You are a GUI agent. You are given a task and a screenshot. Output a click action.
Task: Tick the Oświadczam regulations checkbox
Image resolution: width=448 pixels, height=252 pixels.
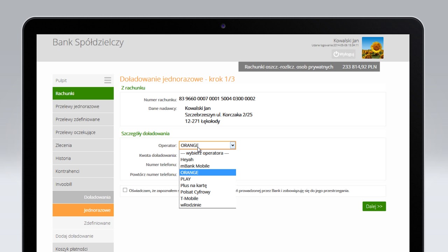pyautogui.click(x=125, y=190)
